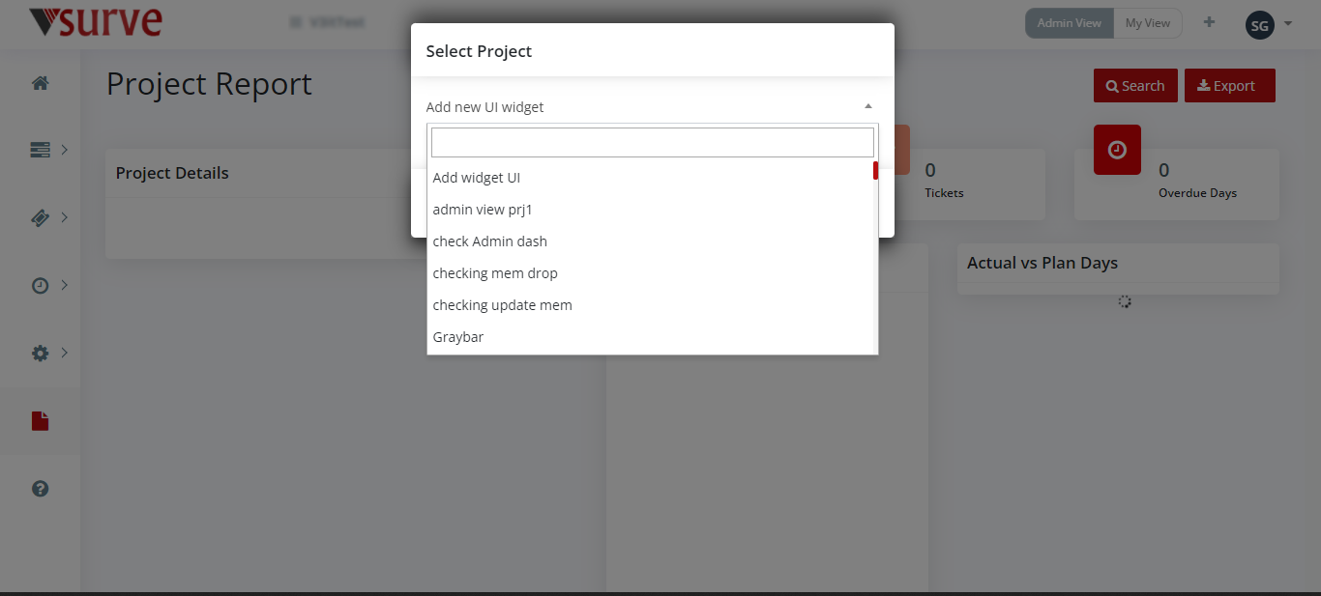The height and width of the screenshot is (596, 1321).
Task: Select the checking mem drop option
Action: (650, 273)
